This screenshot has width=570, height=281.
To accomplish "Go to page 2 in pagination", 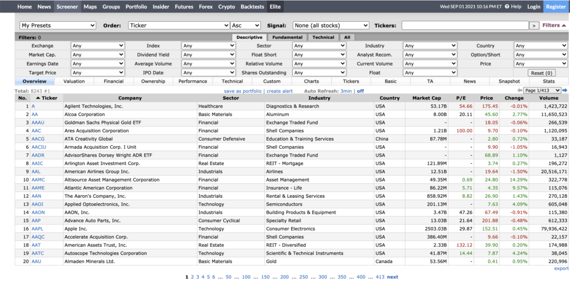I will (x=192, y=277).
